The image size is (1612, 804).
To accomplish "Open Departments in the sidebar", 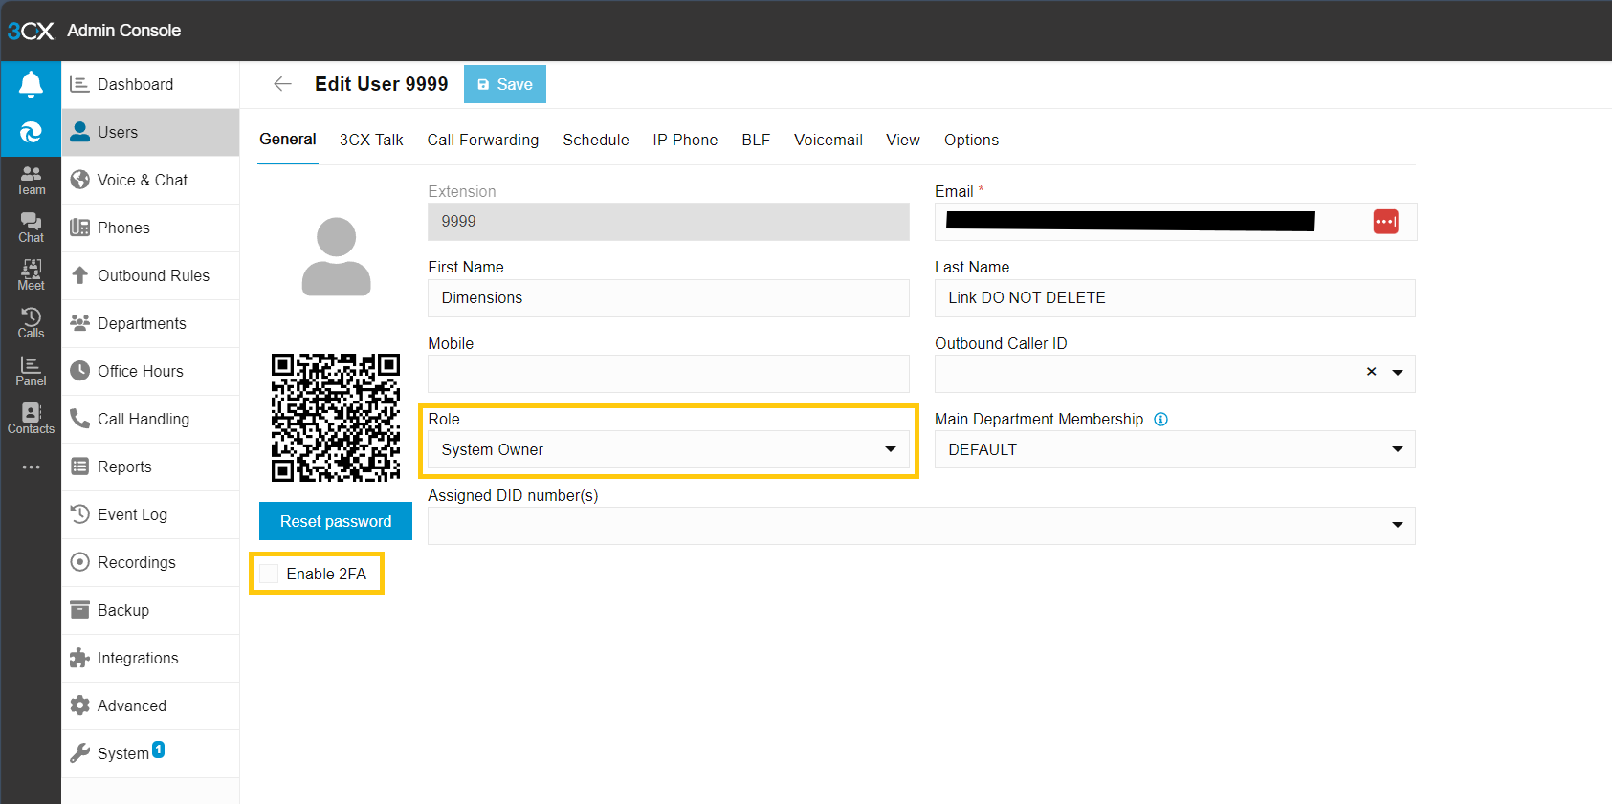I will pos(150,323).
